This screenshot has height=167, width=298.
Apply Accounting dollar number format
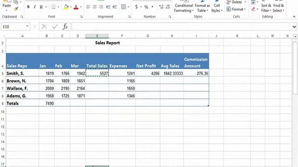136,7
